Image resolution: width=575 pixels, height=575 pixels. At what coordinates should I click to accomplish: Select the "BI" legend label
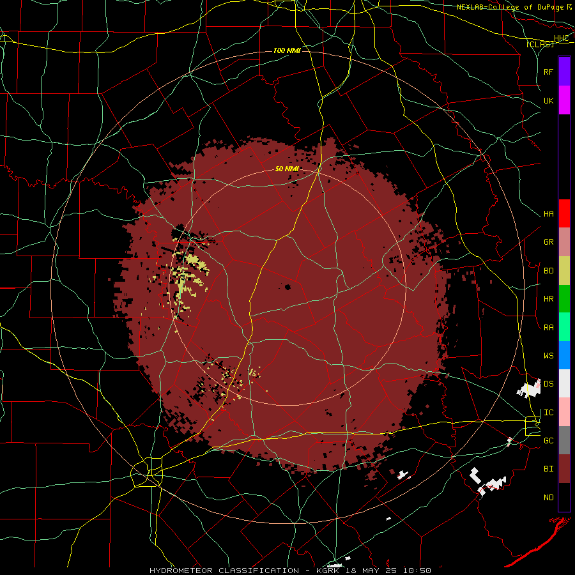click(549, 469)
